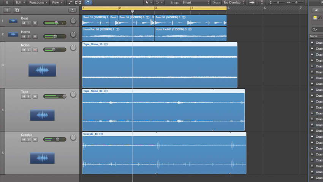Open the Functions menu
The image size is (323, 182).
(38, 3)
